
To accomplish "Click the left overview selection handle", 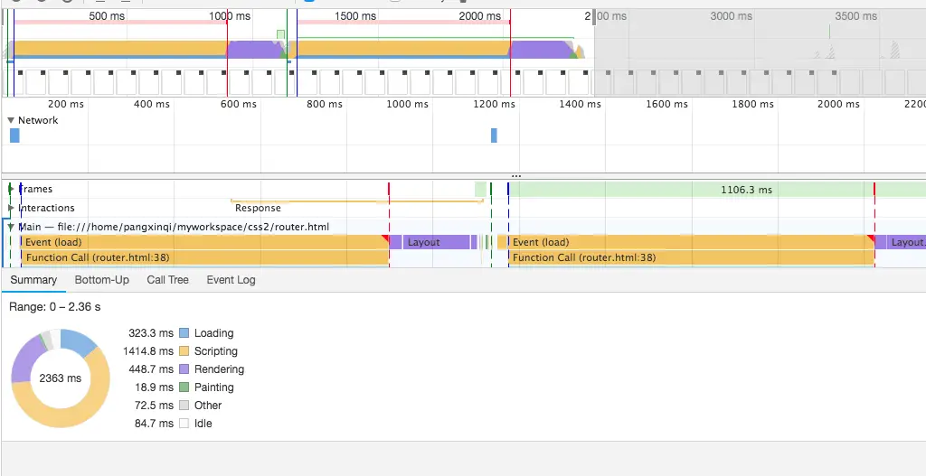I will (5, 17).
